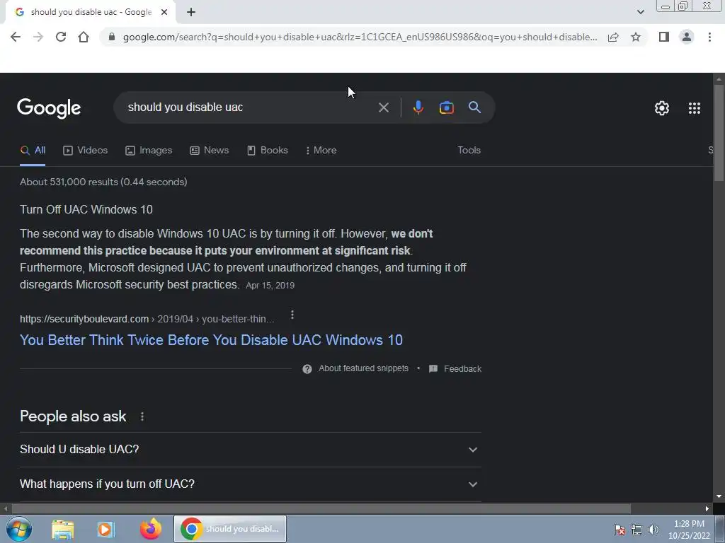Open the Windows Start menu
The width and height of the screenshot is (725, 543).
coord(19,529)
